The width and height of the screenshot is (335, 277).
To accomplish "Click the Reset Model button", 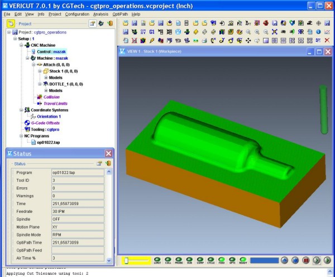I will (284, 260).
